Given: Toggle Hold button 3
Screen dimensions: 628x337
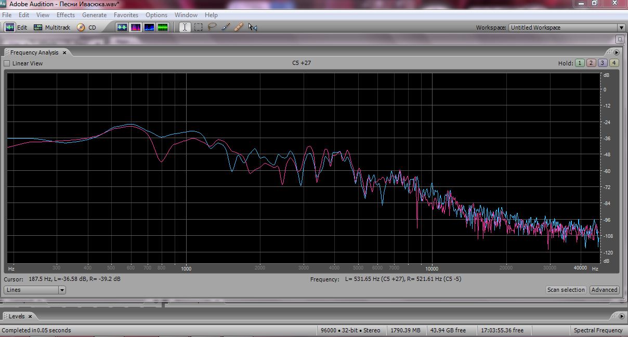Looking at the screenshot, I should click(603, 63).
